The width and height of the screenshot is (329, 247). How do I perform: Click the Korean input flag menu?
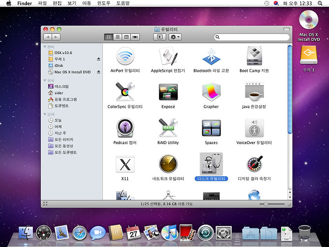276,3
